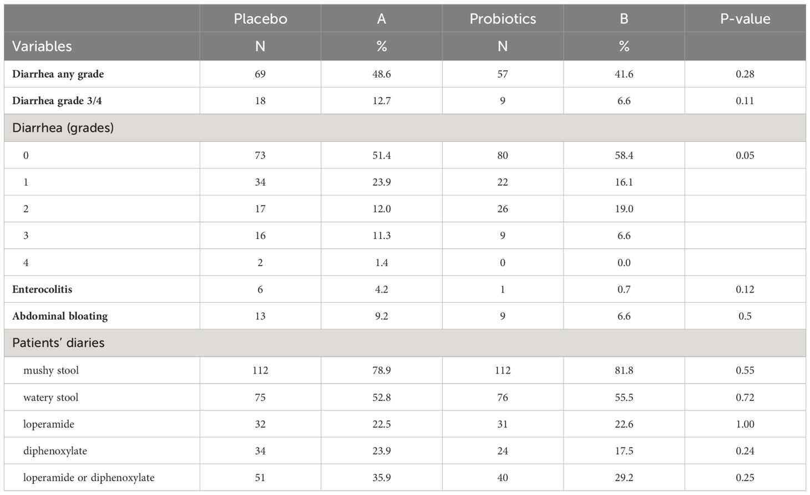This screenshot has height=495, width=810.
Task: Click the diphenoxylate row label
Action: point(55,451)
